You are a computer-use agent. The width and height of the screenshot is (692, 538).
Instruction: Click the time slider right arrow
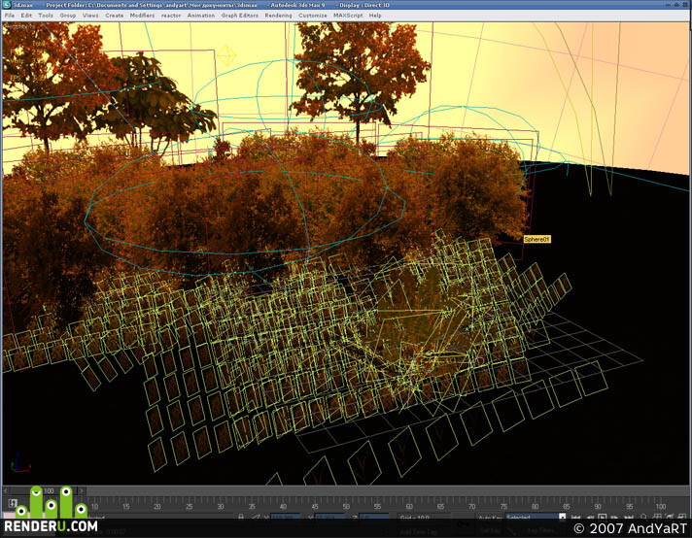pyautogui.click(x=82, y=490)
